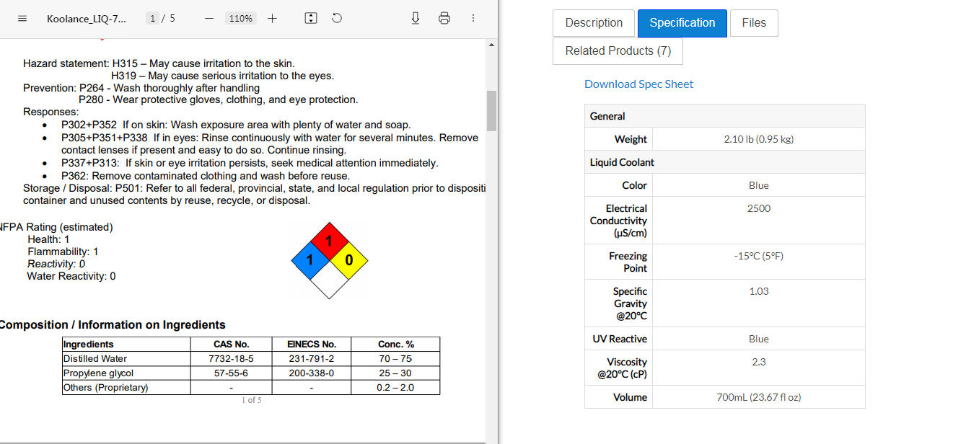Click the Specific Gravity value 1.03
This screenshot has height=444, width=966.
click(x=758, y=291)
